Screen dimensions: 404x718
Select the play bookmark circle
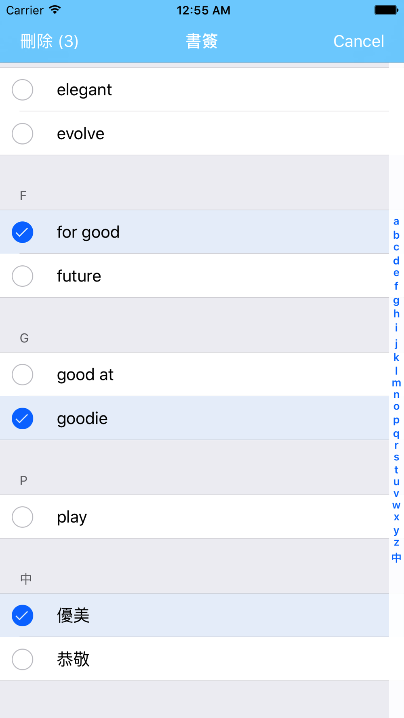point(23,517)
